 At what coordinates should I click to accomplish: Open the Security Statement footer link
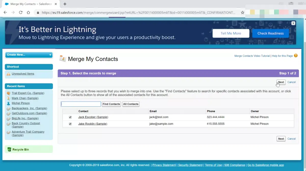click(x=190, y=165)
